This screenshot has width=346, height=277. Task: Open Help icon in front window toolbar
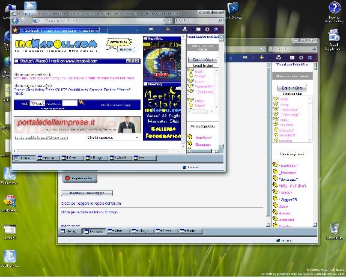click(x=216, y=29)
